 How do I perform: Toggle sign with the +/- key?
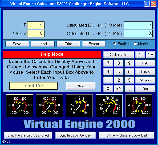pyautogui.click(x=119, y=89)
